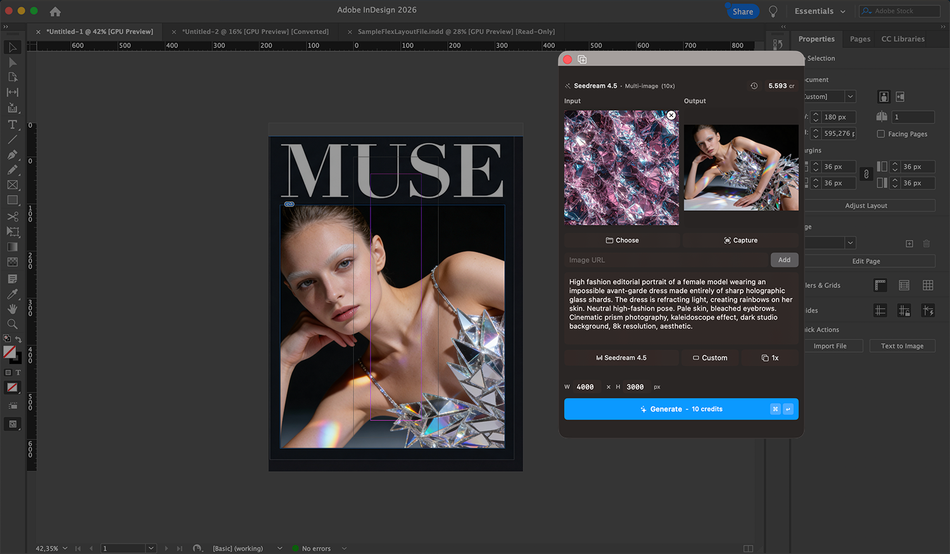Image resolution: width=950 pixels, height=554 pixels.
Task: Grab the Hand tool
Action: tap(12, 309)
